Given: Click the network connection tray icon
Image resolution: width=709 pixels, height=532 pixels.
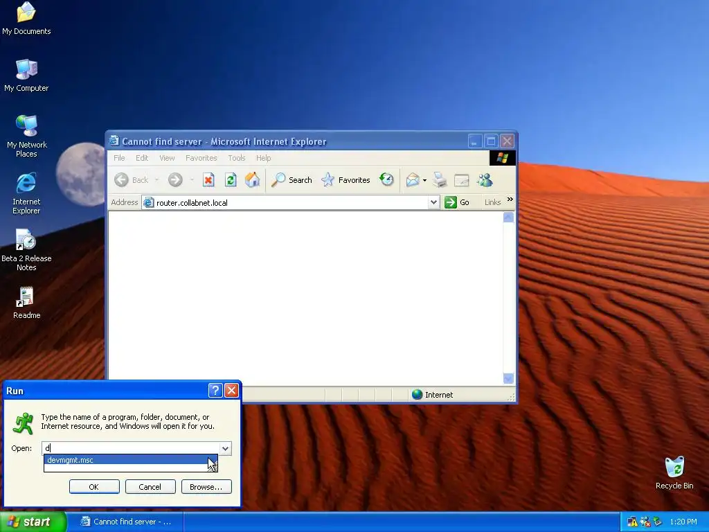Looking at the screenshot, I should pos(645,522).
